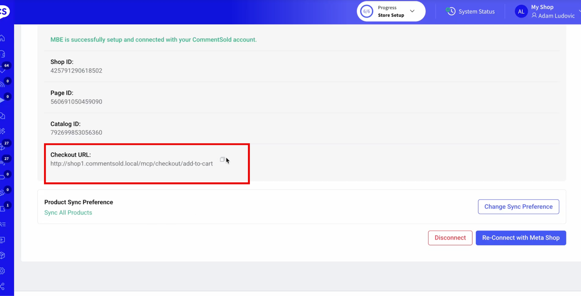Click the Sync All Products link

68,213
